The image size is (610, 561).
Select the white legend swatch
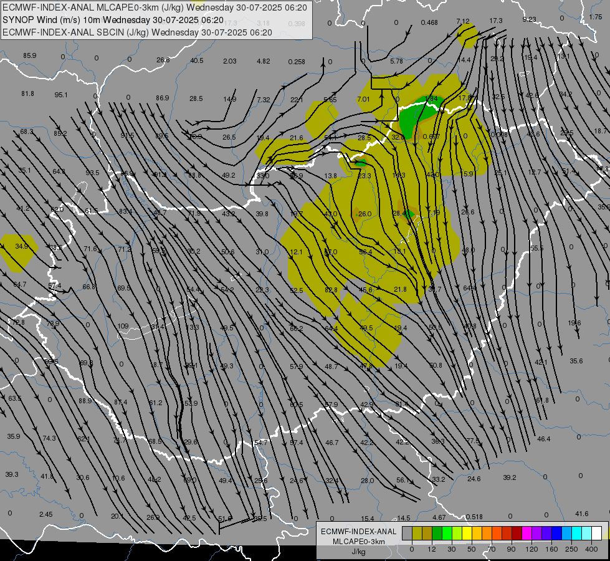pyautogui.click(x=596, y=533)
